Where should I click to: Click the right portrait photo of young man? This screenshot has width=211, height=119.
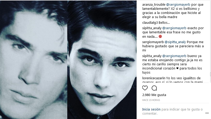point(102,59)
